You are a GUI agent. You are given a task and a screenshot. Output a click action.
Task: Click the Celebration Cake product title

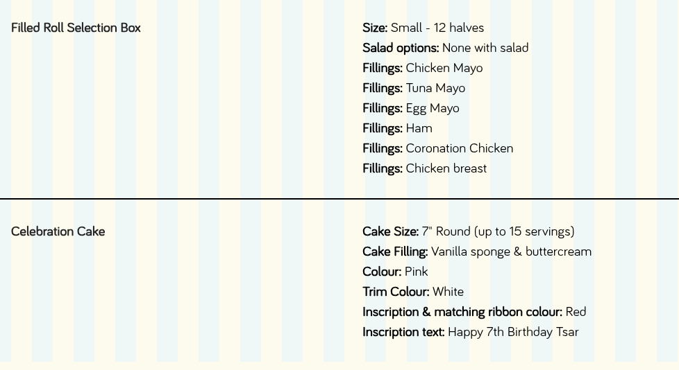(58, 231)
